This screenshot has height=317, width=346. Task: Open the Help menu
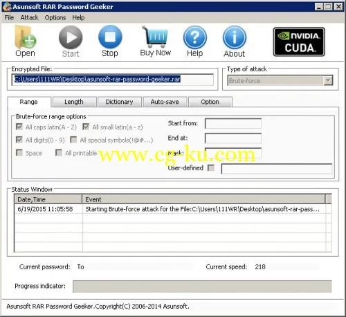click(78, 17)
